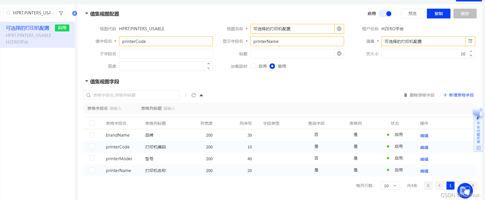Click the 显示字段名 input with printerName
This screenshot has height=200, width=485.
coord(297,41)
